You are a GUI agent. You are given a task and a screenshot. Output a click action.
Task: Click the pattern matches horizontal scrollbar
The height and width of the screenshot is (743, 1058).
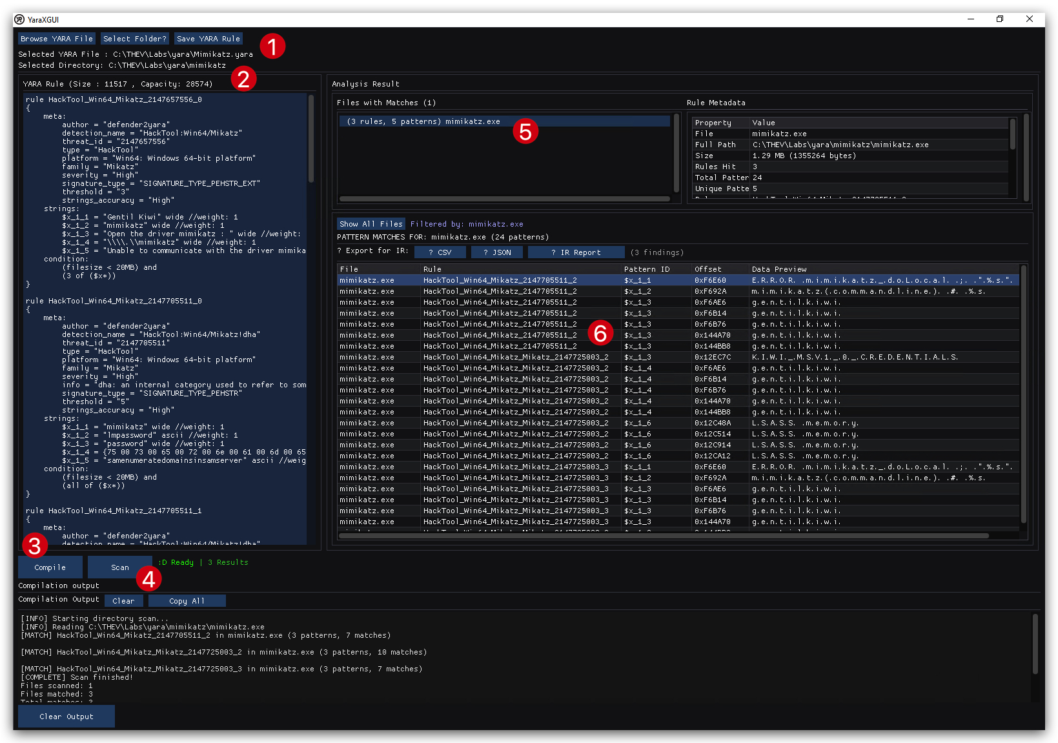tap(664, 536)
